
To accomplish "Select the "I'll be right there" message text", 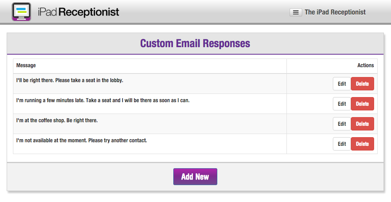I will click(70, 80).
